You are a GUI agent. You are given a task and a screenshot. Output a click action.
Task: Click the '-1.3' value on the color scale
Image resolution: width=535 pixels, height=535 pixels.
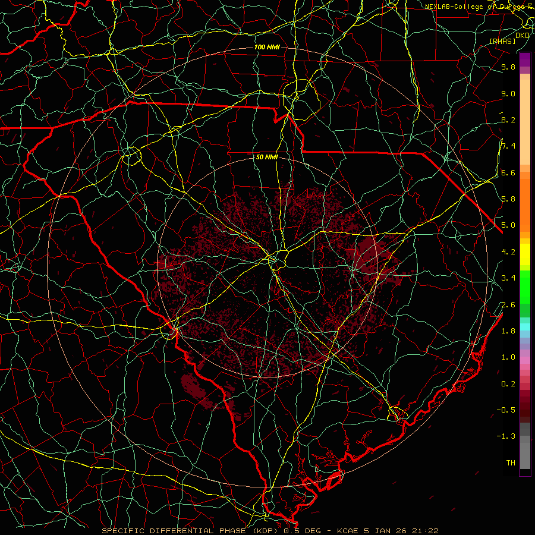[506, 436]
